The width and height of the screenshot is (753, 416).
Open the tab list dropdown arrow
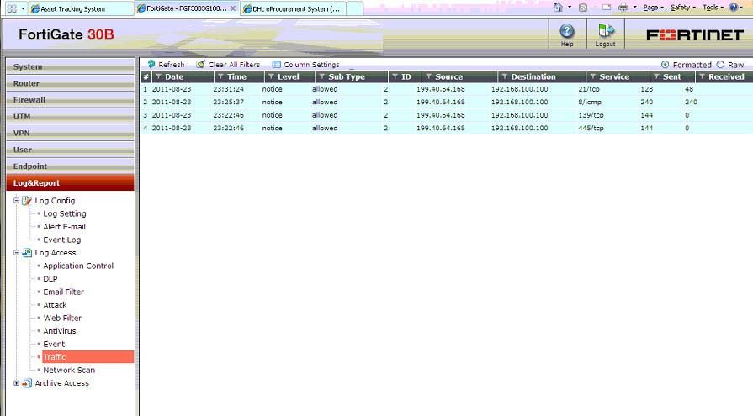(x=23, y=8)
